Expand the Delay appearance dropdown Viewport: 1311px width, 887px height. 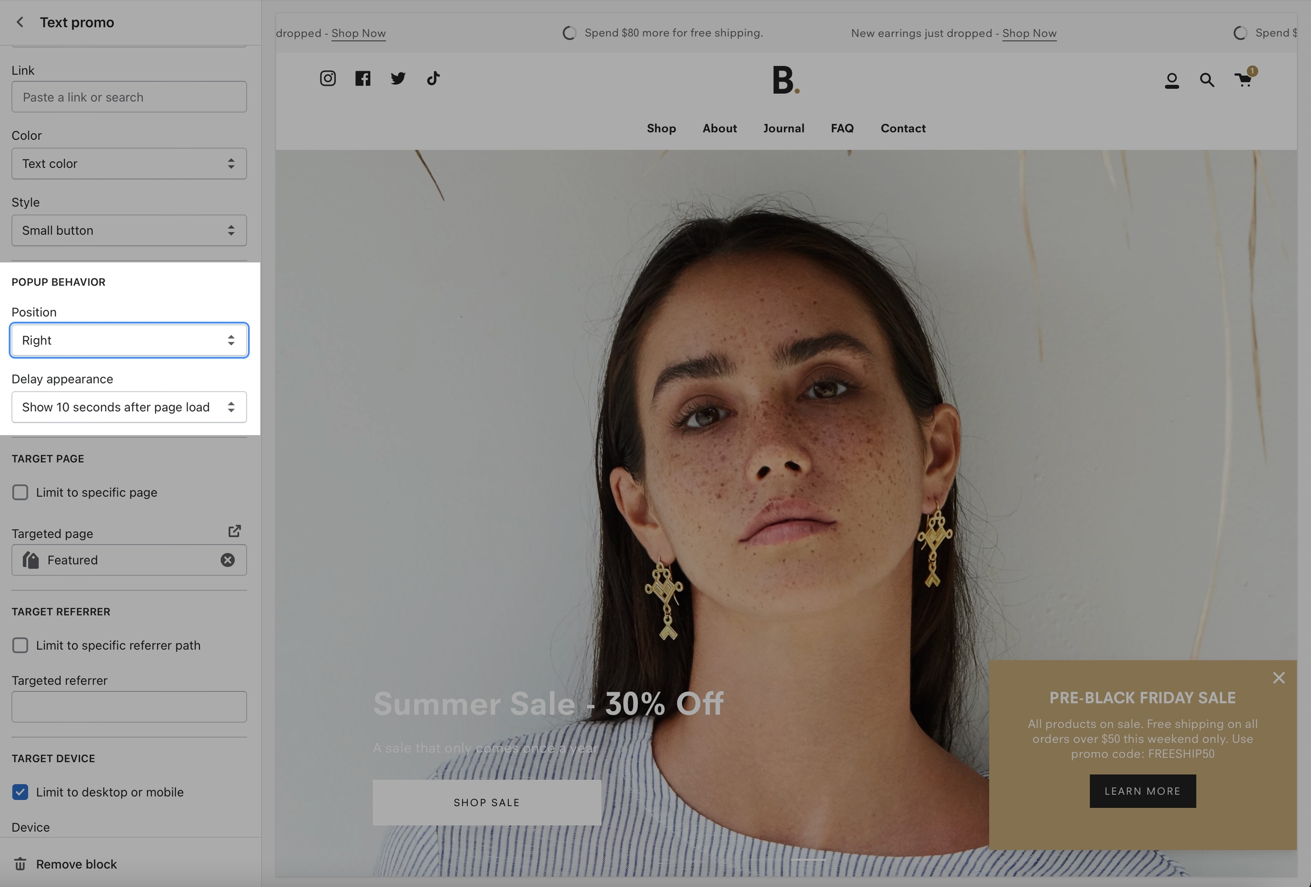pos(129,407)
